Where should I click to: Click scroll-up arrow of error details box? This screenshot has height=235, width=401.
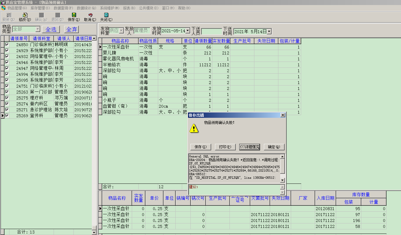[283, 156]
